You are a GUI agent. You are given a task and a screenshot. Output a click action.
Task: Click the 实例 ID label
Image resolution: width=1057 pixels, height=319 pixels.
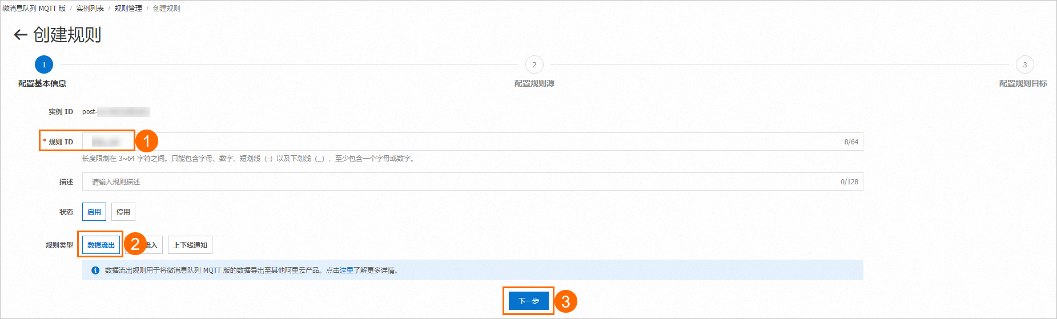[x=61, y=112]
